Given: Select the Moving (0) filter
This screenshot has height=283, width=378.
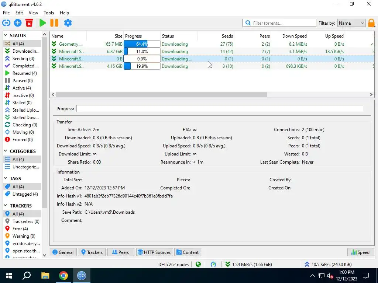Looking at the screenshot, I should tap(22, 132).
